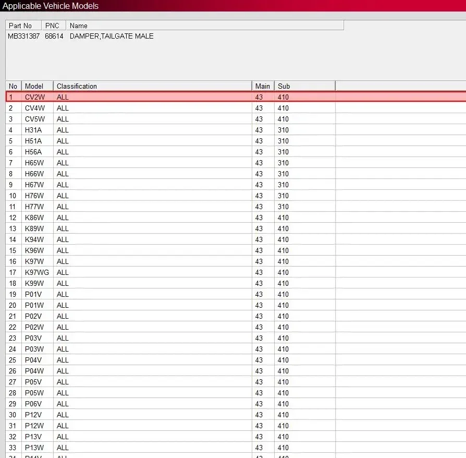Select the P13W model row
Screen dimensions: 466x458
[236, 448]
